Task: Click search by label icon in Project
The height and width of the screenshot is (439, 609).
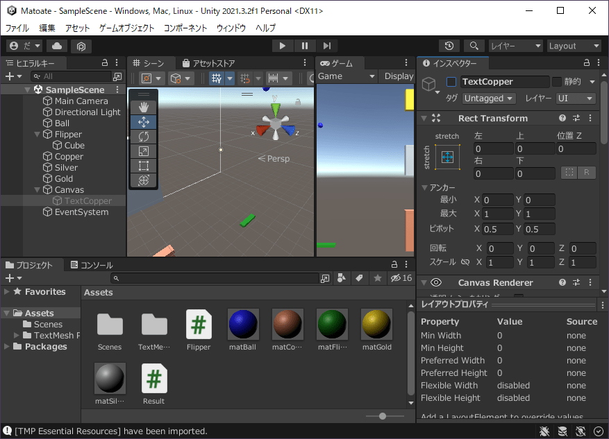Action: [x=359, y=277]
